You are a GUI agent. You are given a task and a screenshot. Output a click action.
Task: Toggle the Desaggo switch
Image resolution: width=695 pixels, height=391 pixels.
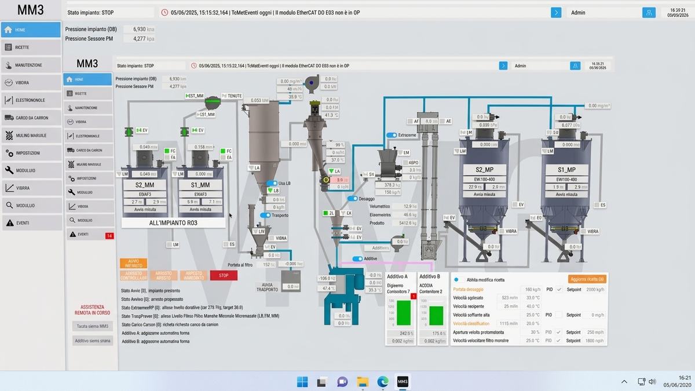pos(353,199)
